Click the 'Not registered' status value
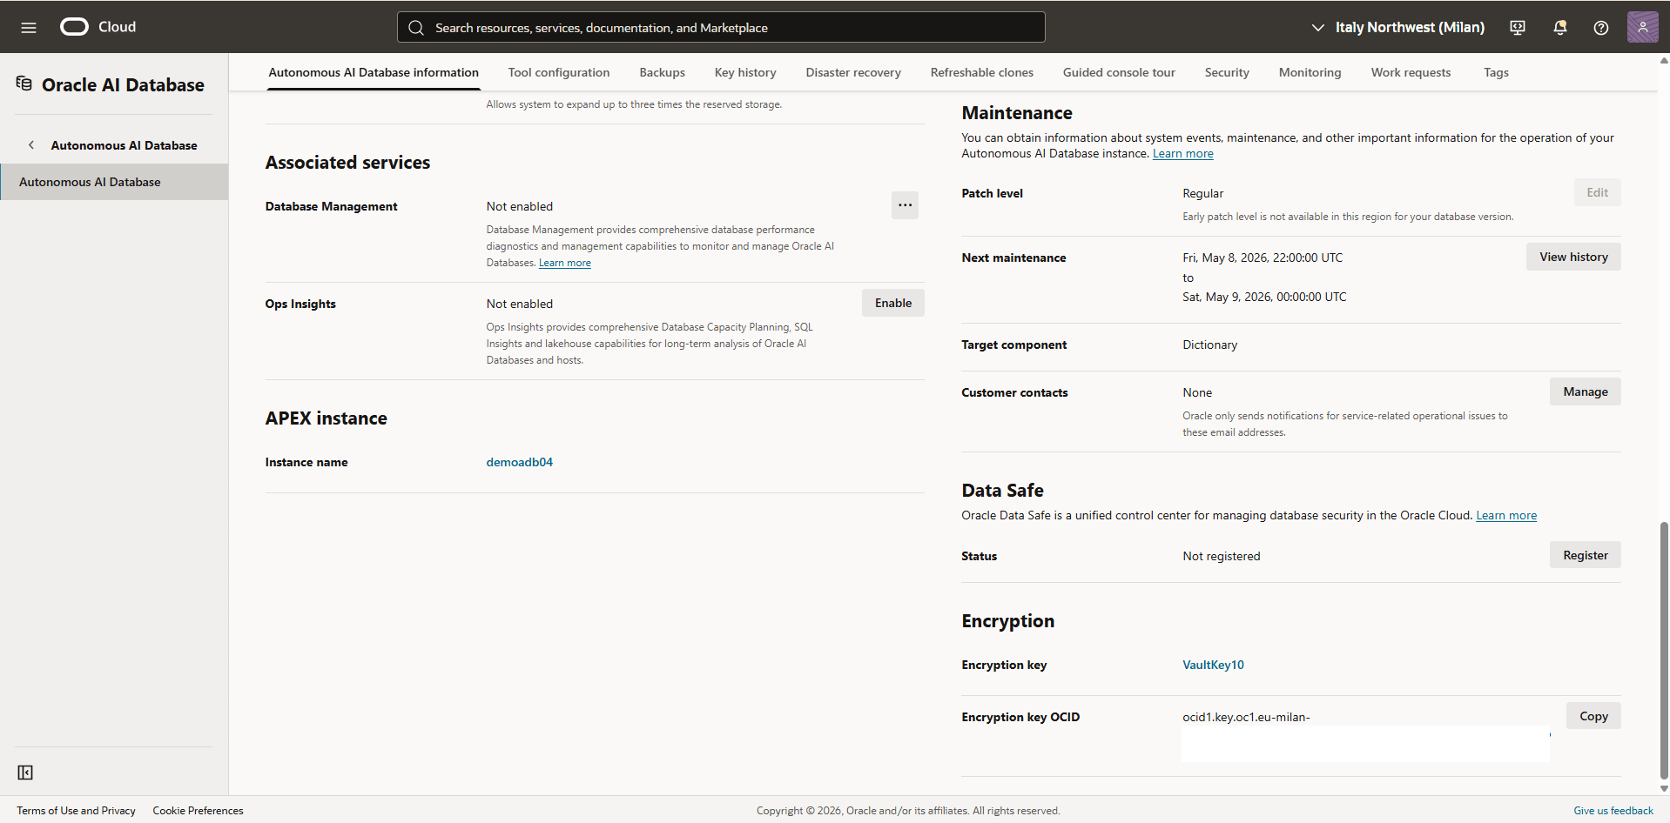Image resolution: width=1670 pixels, height=823 pixels. (x=1221, y=556)
